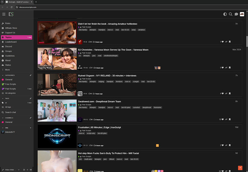Start a new DM with plus icon
248x172 pixels.
(x=31, y=128)
